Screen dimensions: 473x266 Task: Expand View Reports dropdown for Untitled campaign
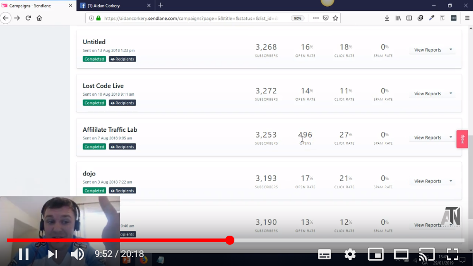450,50
